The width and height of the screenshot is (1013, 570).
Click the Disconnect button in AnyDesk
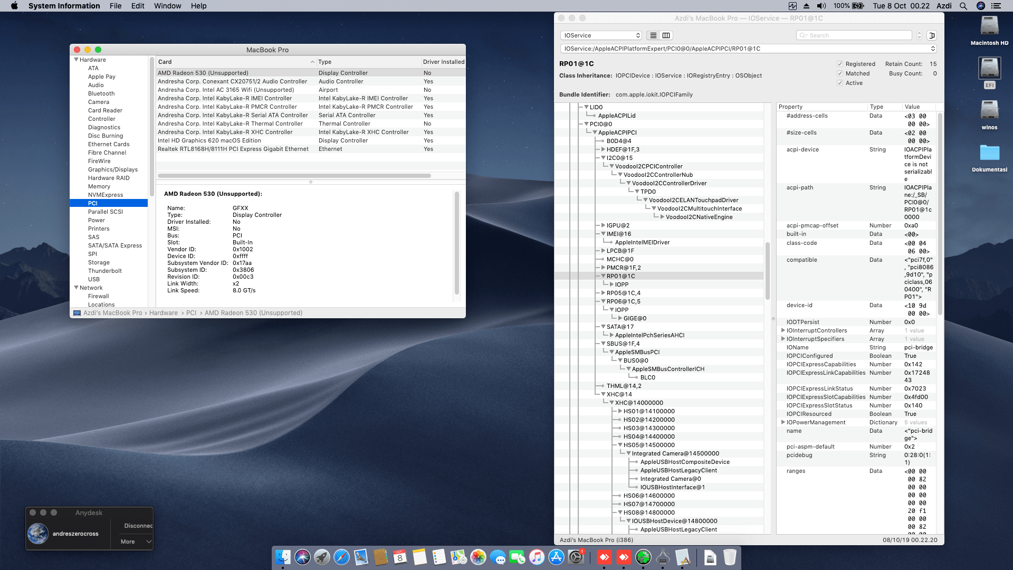tap(138, 526)
